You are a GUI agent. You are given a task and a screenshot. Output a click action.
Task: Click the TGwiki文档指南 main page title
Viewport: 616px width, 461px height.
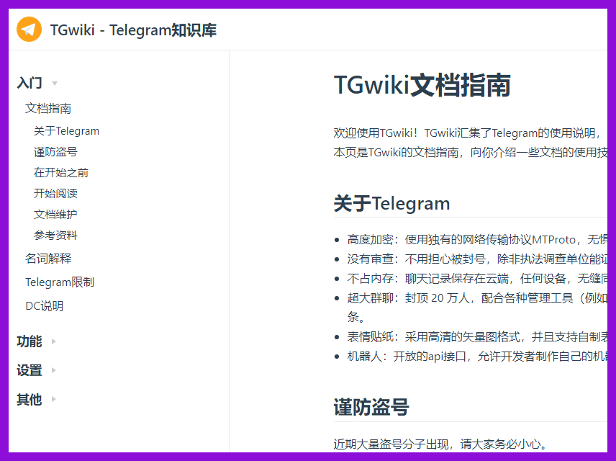pos(422,85)
